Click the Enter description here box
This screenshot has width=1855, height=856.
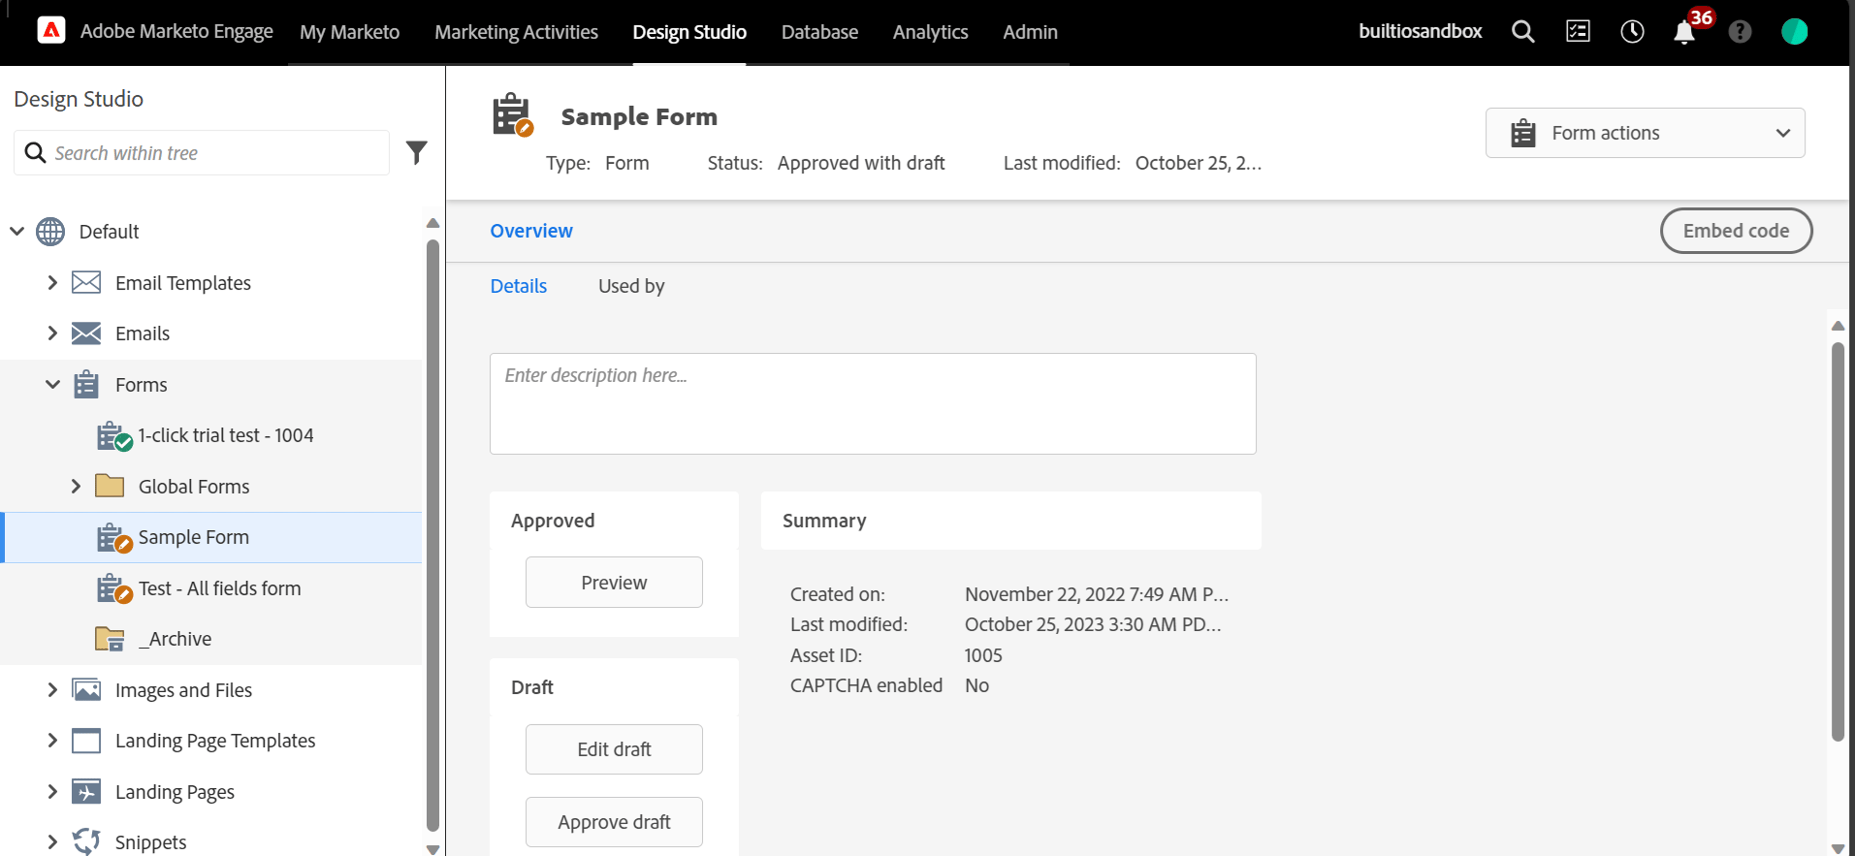873,403
